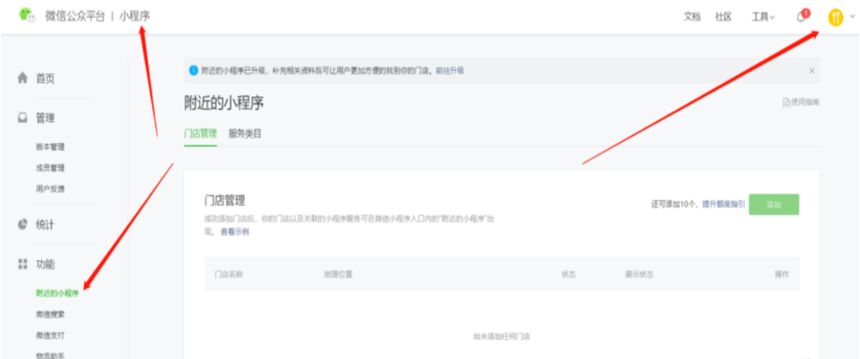Open 微信搜索 in sidebar
860x359 pixels.
49,315
